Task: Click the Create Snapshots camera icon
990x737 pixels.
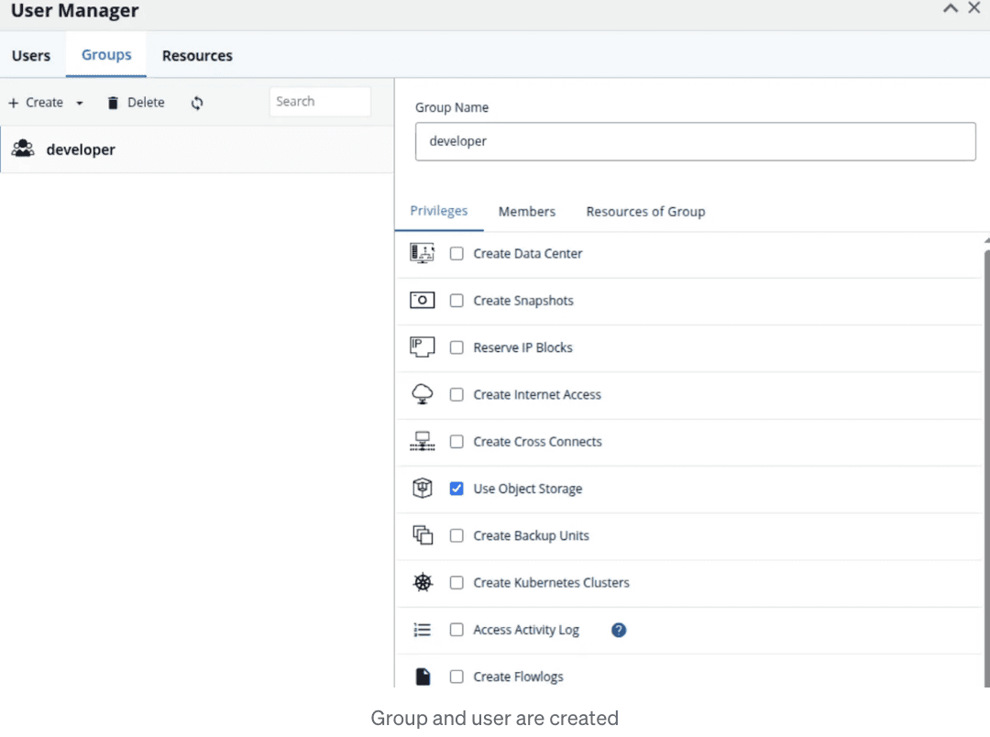Action: click(423, 300)
